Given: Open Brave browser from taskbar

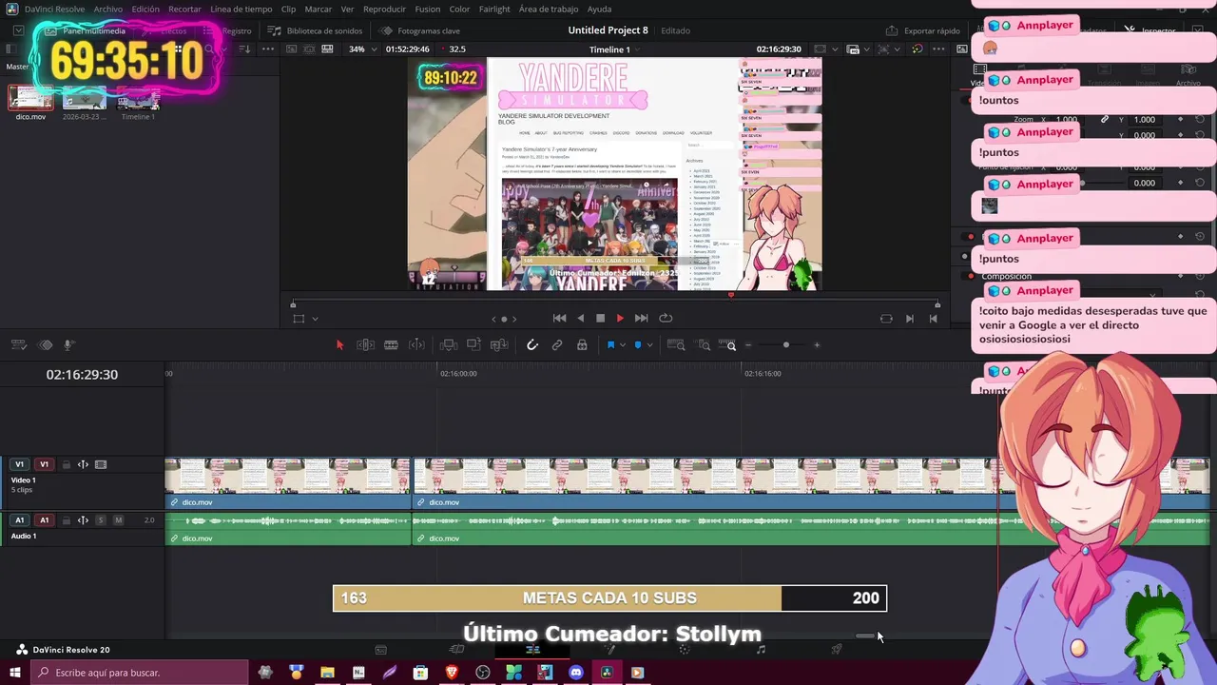Looking at the screenshot, I should [452, 673].
